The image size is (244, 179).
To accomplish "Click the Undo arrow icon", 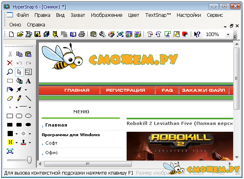I will pos(19,63).
